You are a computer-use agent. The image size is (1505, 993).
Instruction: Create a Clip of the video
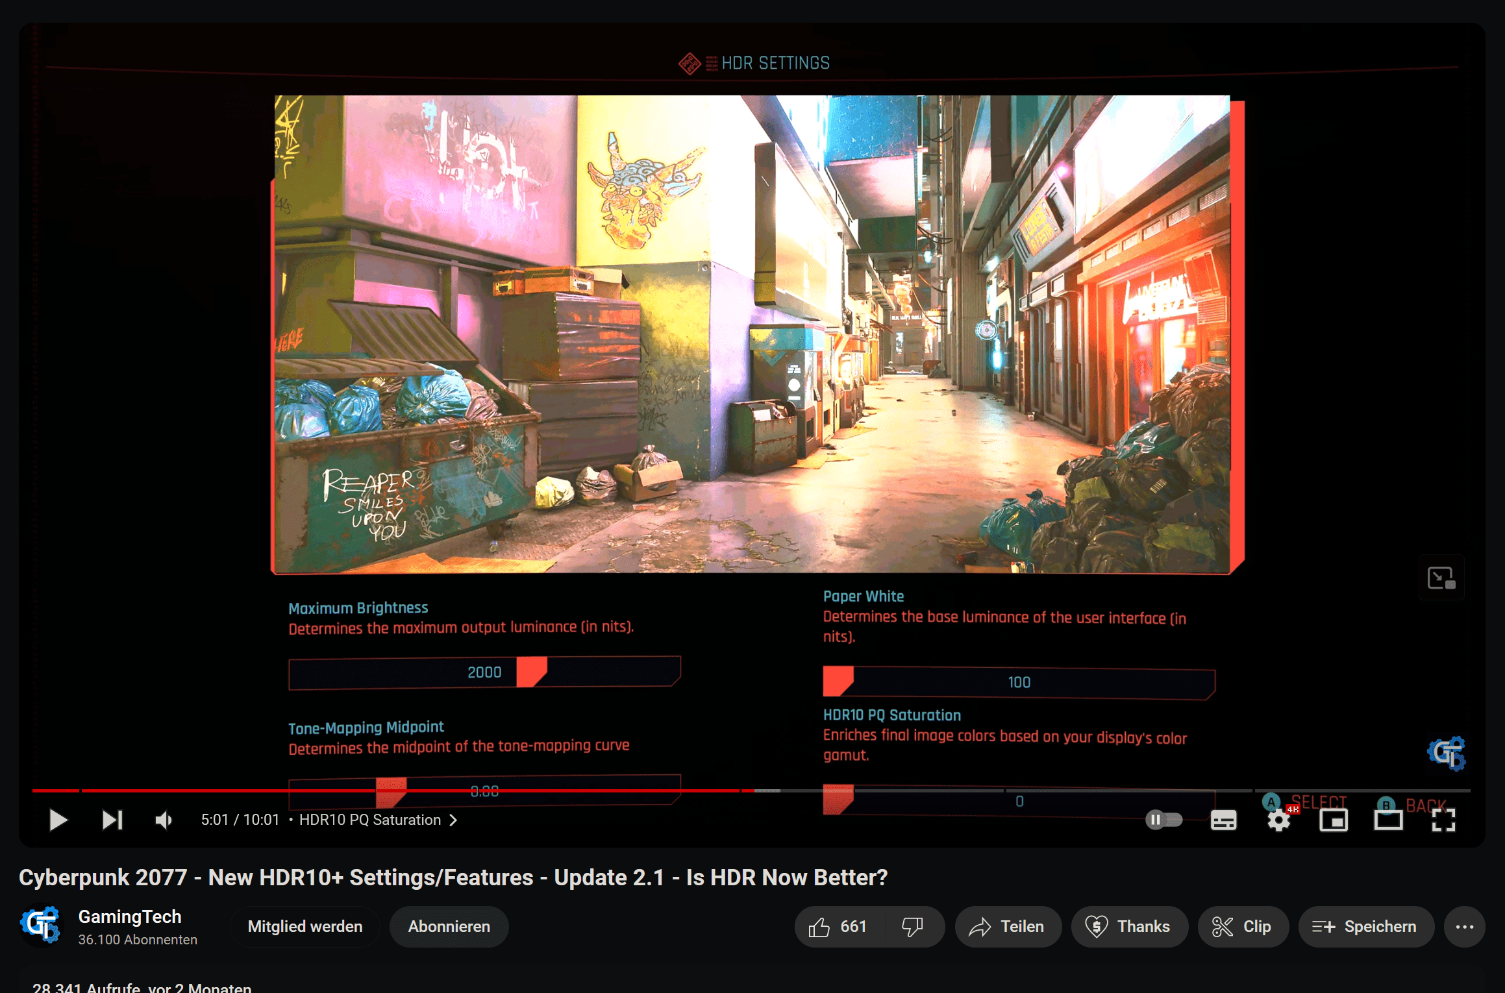pyautogui.click(x=1242, y=927)
